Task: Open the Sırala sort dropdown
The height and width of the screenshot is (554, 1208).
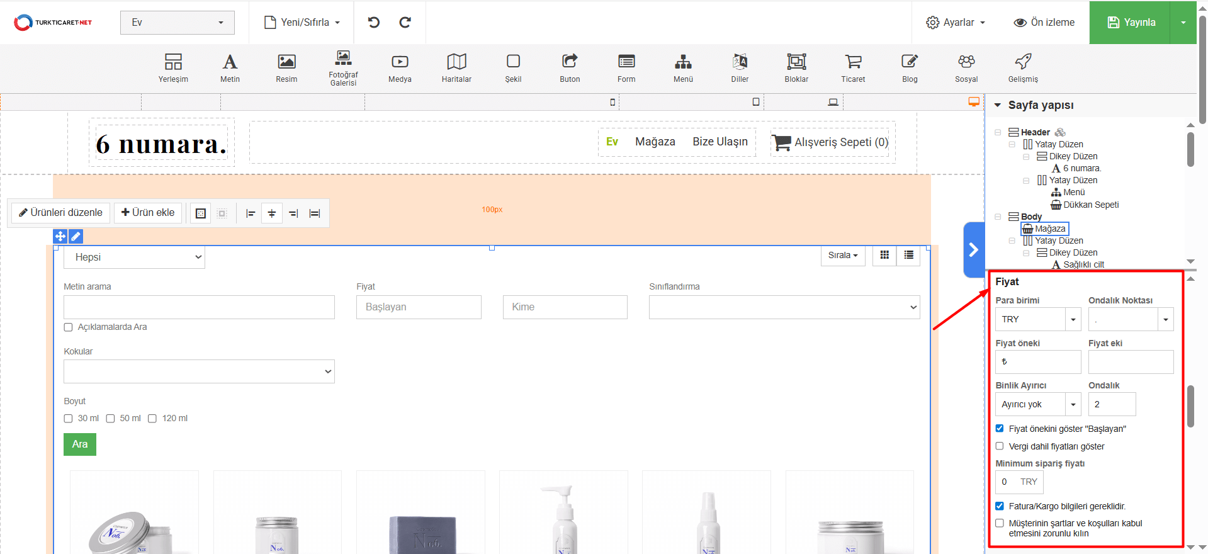Action: 842,256
